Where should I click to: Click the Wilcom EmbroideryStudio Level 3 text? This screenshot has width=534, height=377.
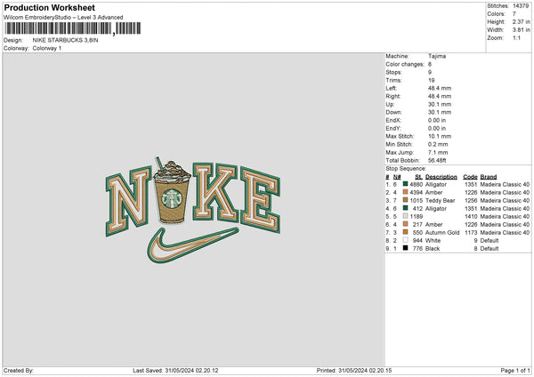[x=63, y=18]
